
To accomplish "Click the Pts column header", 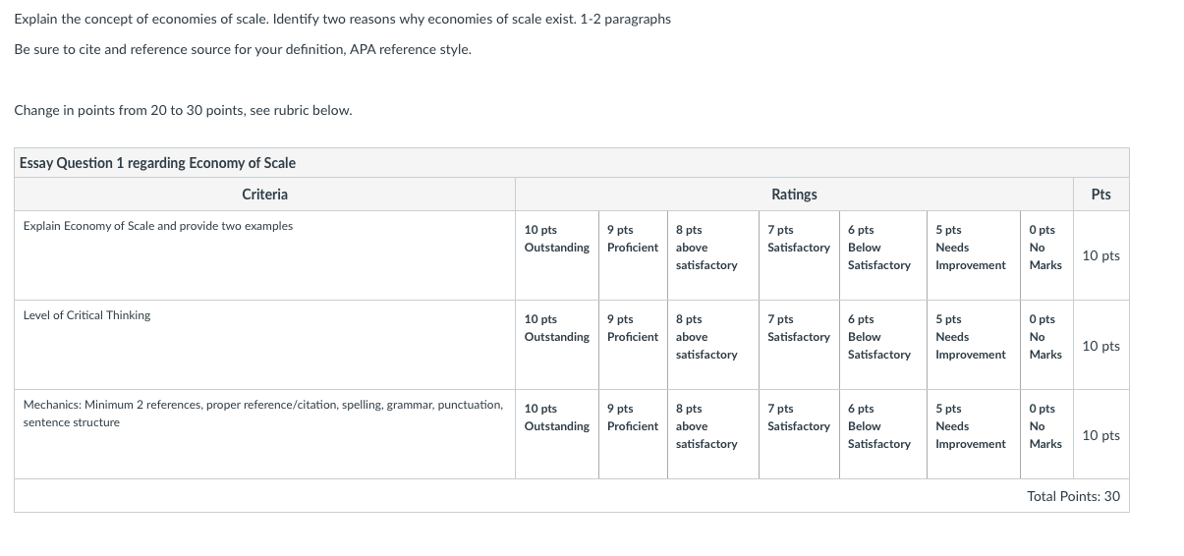I will point(1100,195).
